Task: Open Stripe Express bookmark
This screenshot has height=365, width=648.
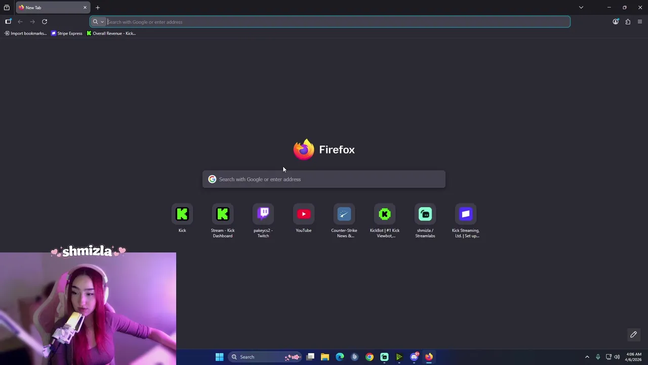Action: click(x=67, y=33)
